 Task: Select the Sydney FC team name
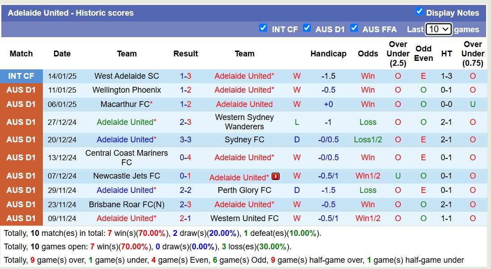(x=244, y=140)
